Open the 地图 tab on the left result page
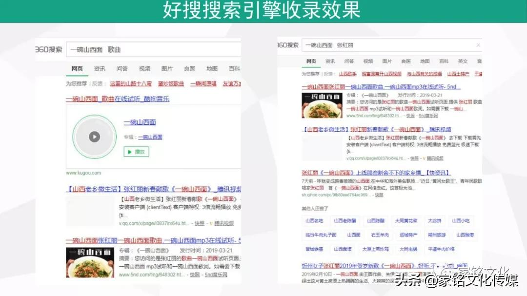This screenshot has width=527, height=296. (212, 68)
